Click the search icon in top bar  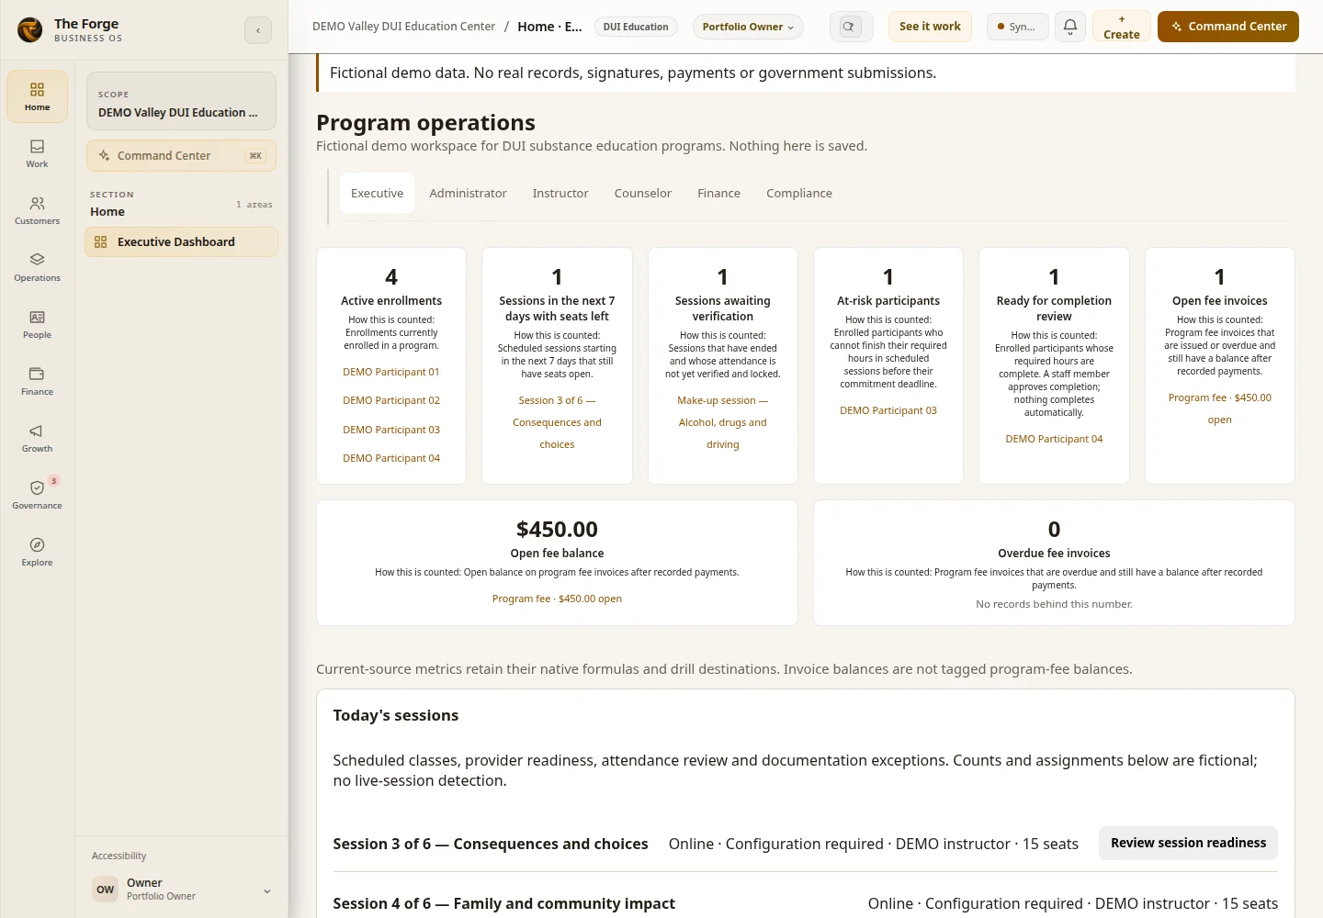point(851,27)
